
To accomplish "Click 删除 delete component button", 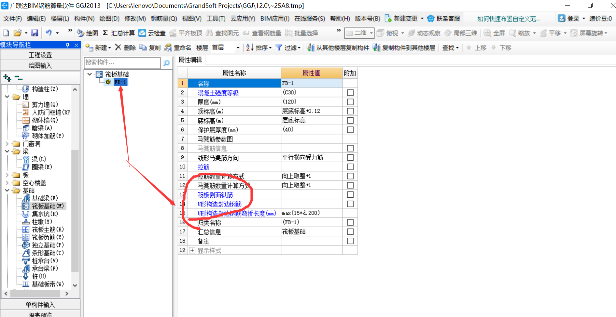I will [125, 47].
